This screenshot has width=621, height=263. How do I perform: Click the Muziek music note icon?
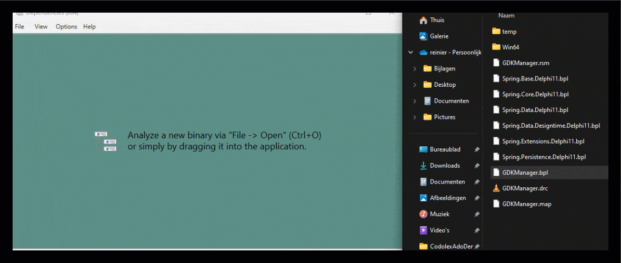click(423, 214)
